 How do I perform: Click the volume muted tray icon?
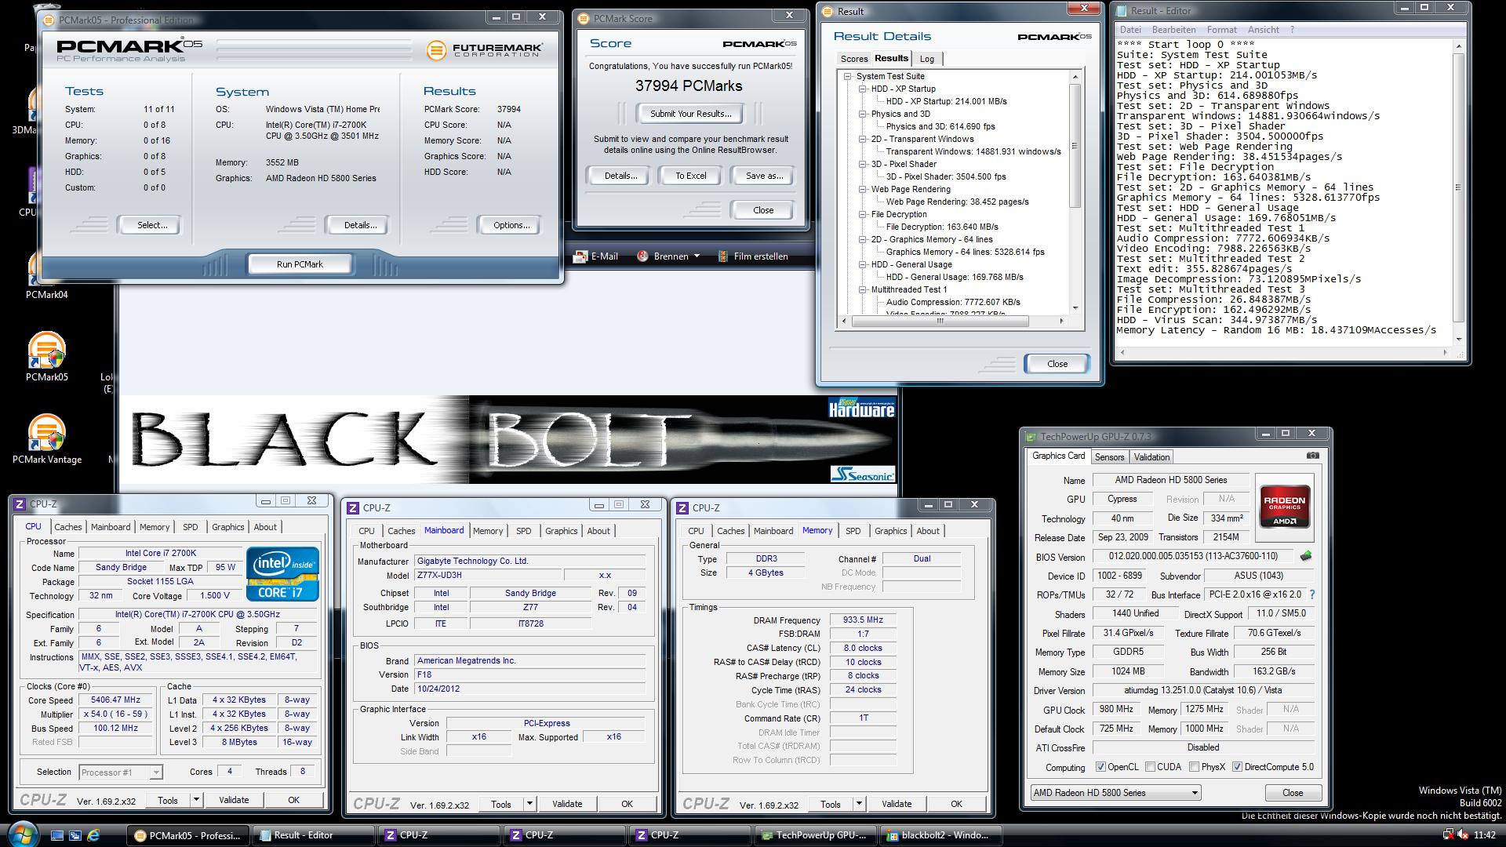pos(1464,835)
